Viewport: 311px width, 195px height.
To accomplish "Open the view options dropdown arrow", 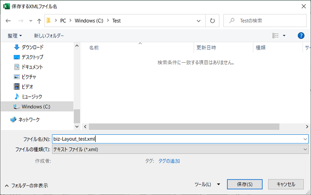I will tap(284, 36).
